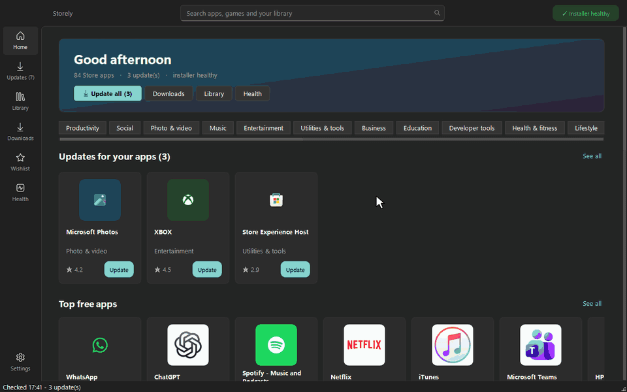
Task: Click the Microsoft Photos 4.2 rating
Action: (74, 270)
